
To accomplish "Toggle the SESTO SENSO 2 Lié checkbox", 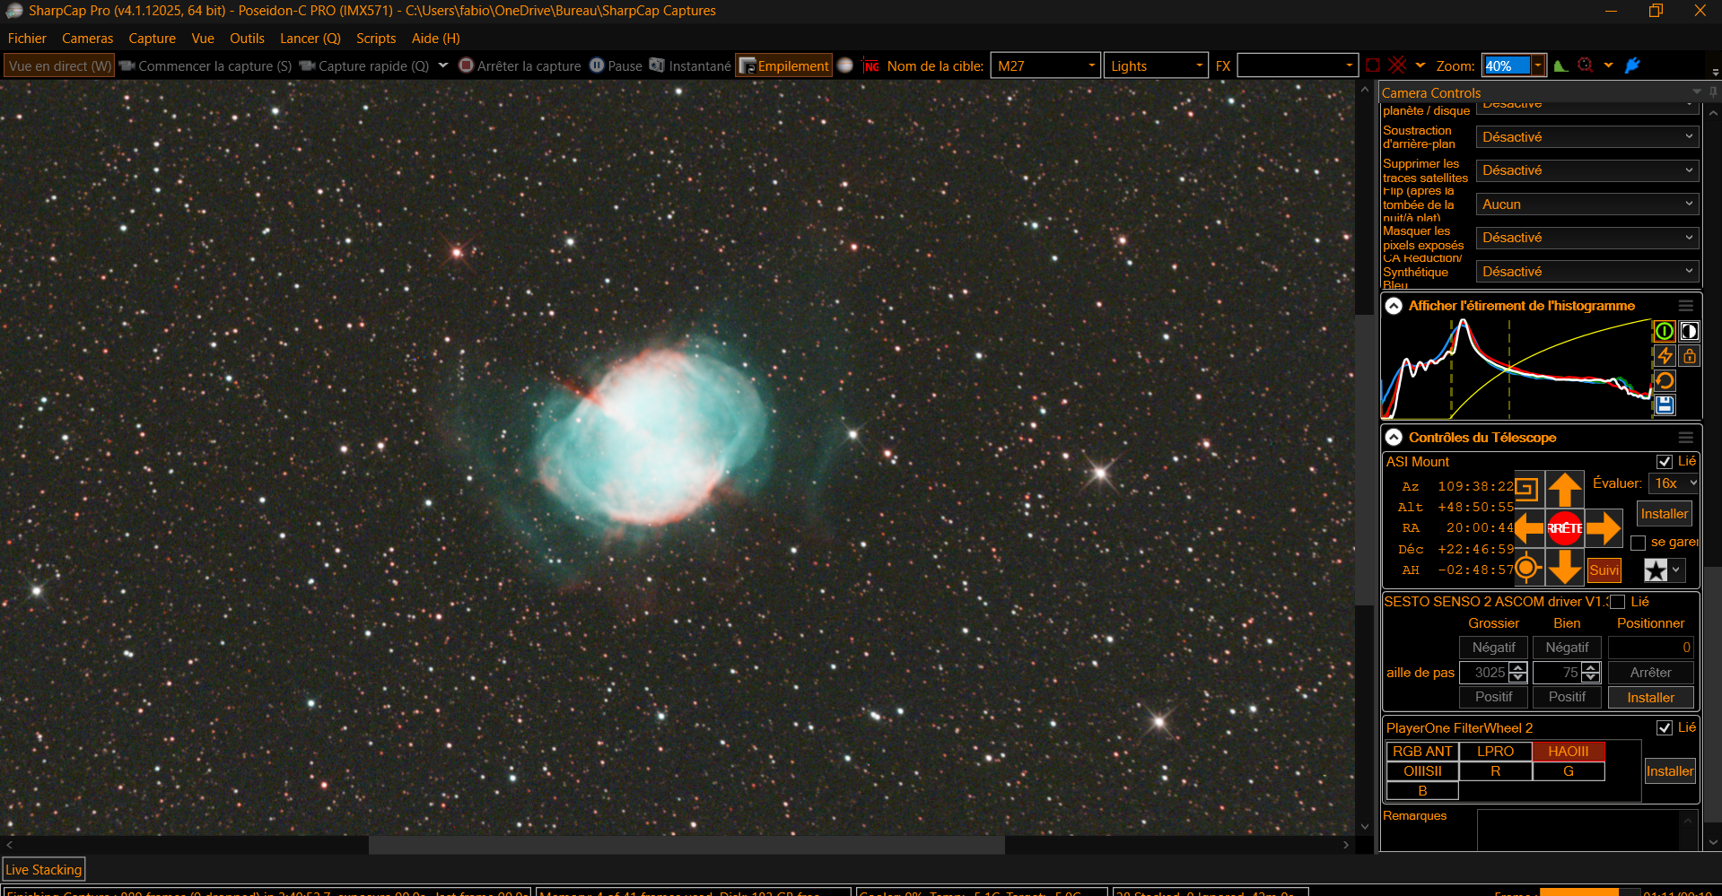I will [1618, 602].
